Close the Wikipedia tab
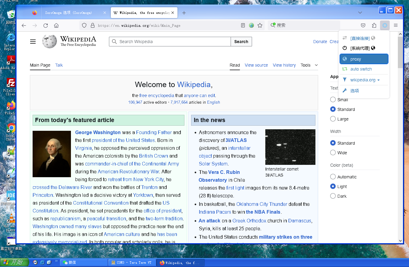The width and height of the screenshot is (409, 267). 172,13
